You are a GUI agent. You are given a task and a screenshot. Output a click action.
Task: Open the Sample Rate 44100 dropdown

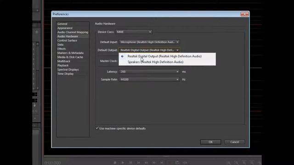[x=149, y=79]
